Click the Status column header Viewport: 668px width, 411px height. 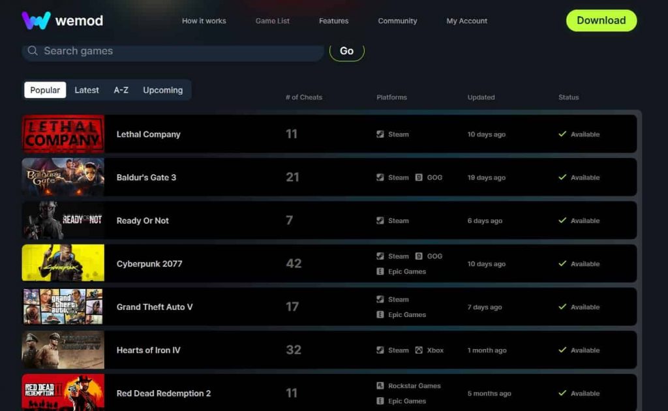(568, 97)
